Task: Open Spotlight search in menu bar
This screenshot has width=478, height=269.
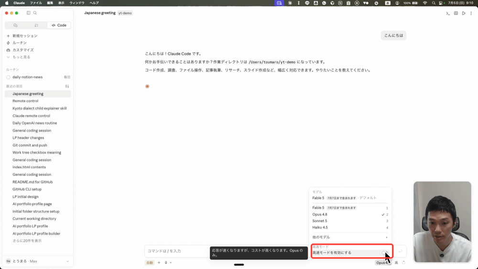Action: pyautogui.click(x=434, y=3)
